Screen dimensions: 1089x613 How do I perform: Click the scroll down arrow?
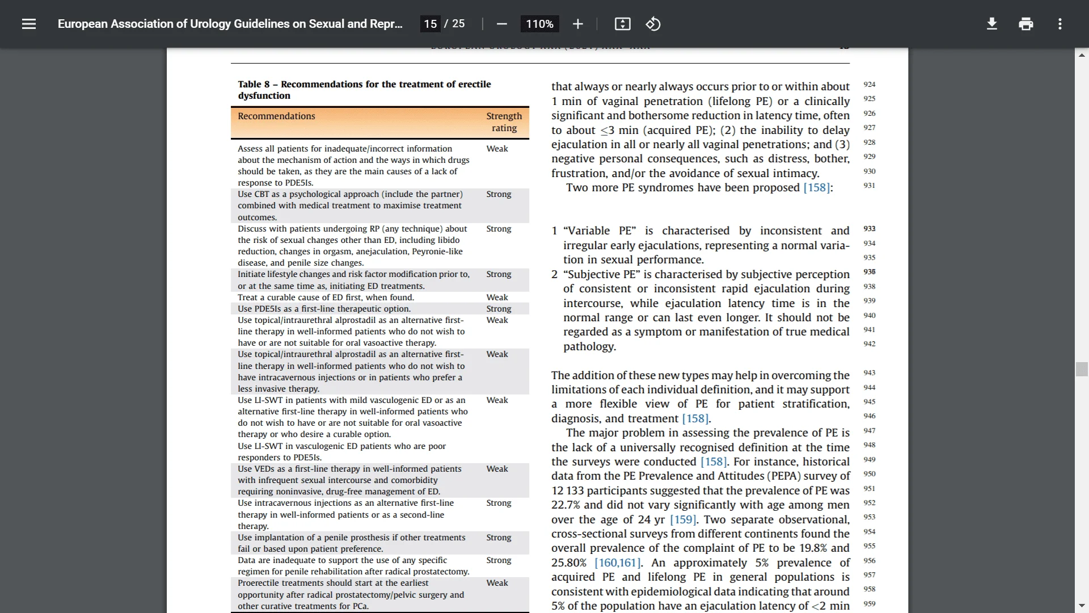point(1082,606)
